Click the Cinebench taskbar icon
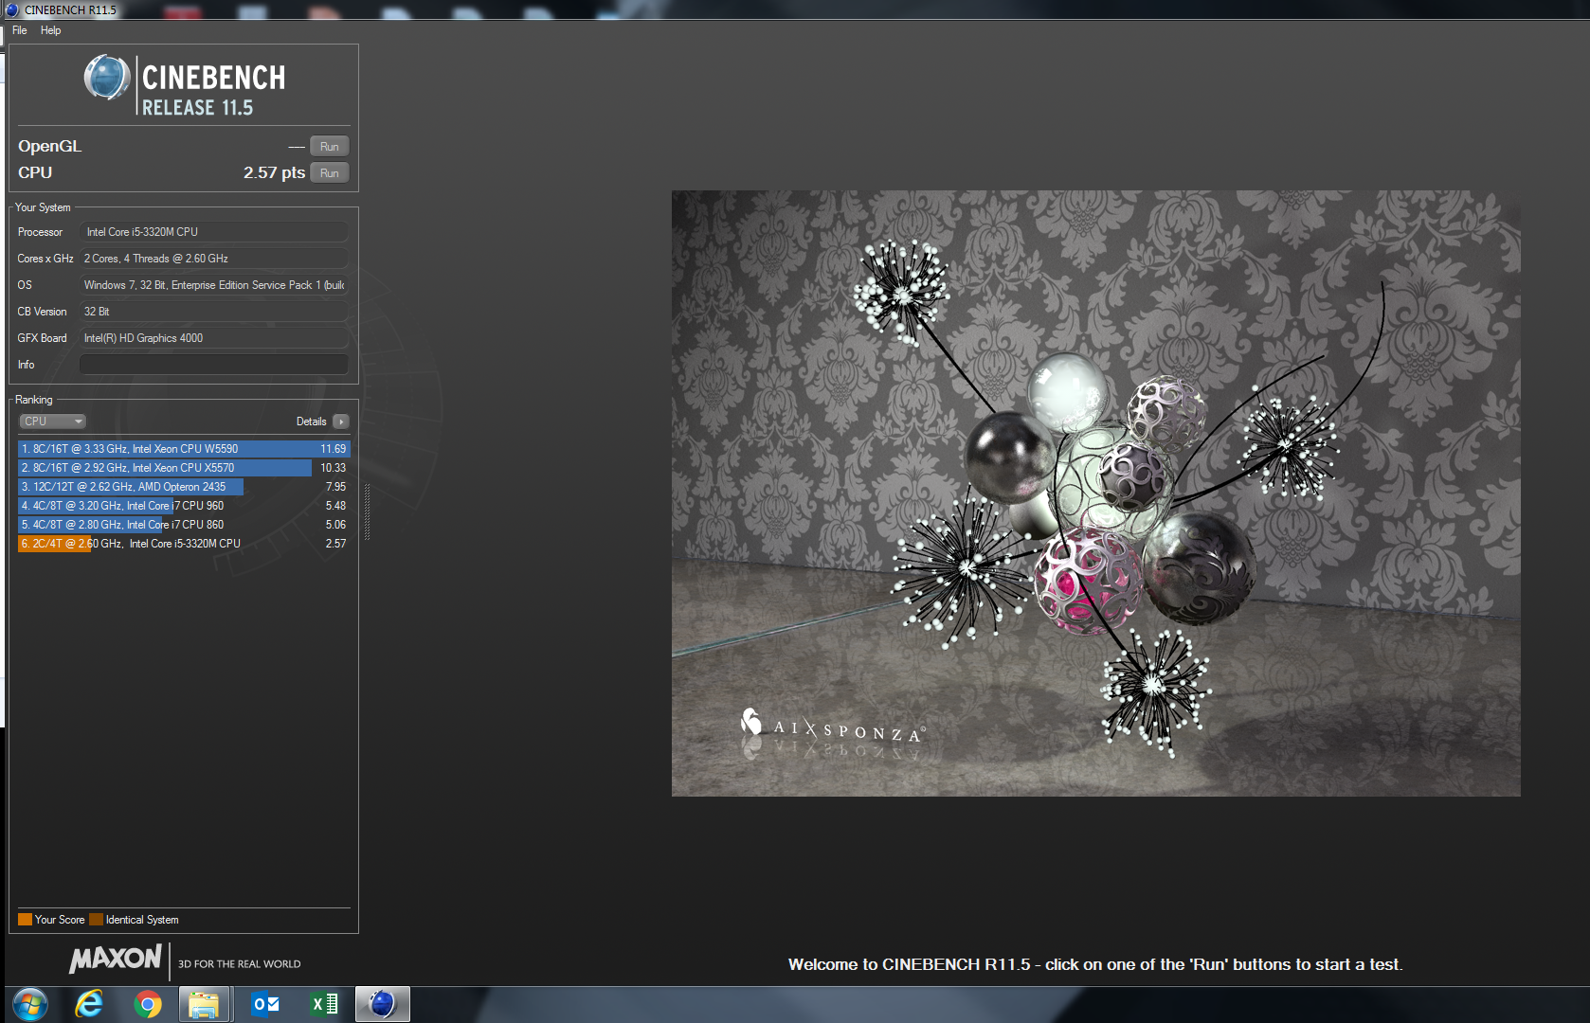The height and width of the screenshot is (1023, 1590). pos(382,1004)
